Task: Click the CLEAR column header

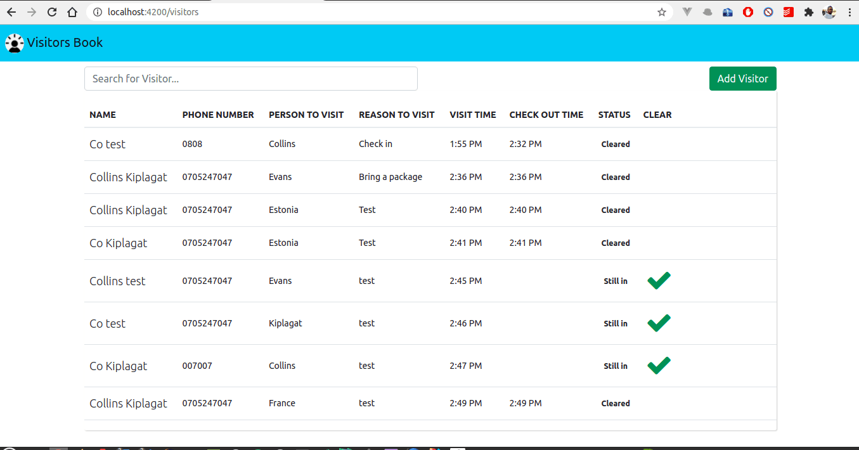Action: (657, 115)
